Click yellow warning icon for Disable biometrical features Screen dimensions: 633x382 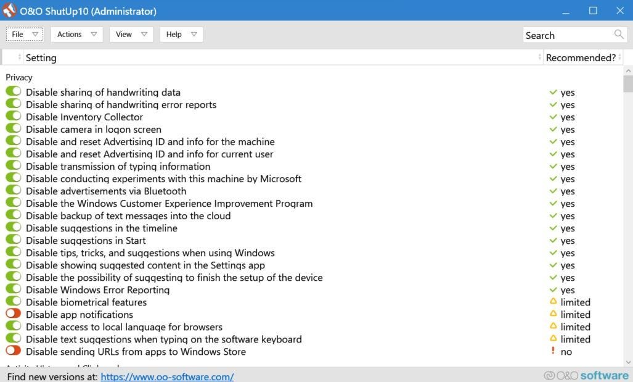pyautogui.click(x=553, y=301)
